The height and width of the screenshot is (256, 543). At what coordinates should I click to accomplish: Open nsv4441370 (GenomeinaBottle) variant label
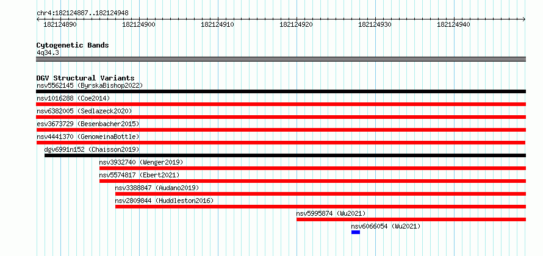click(x=88, y=137)
